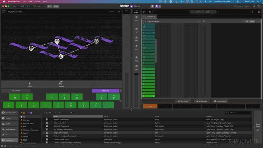Open the FX tab in library sidebar
Image resolution: width=263 pixels, height=148 pixels.
click(9, 134)
